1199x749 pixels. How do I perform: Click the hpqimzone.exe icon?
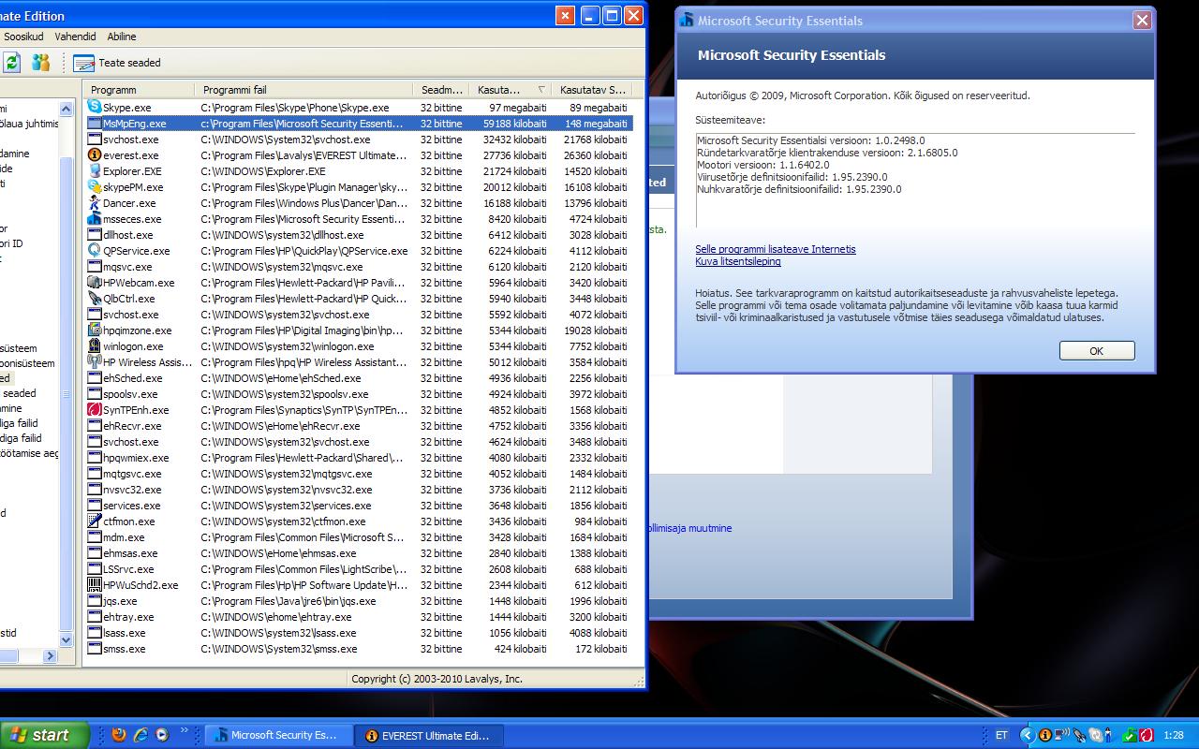[95, 330]
